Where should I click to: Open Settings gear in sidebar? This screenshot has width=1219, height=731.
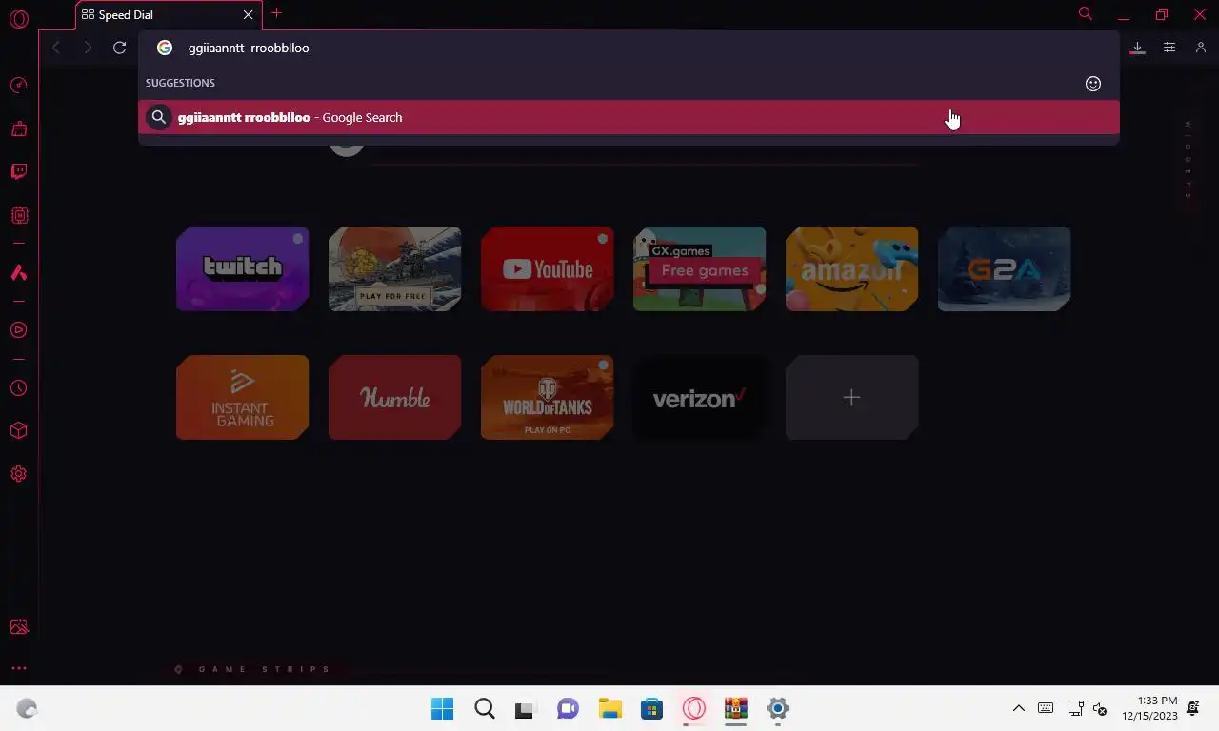pos(19,474)
